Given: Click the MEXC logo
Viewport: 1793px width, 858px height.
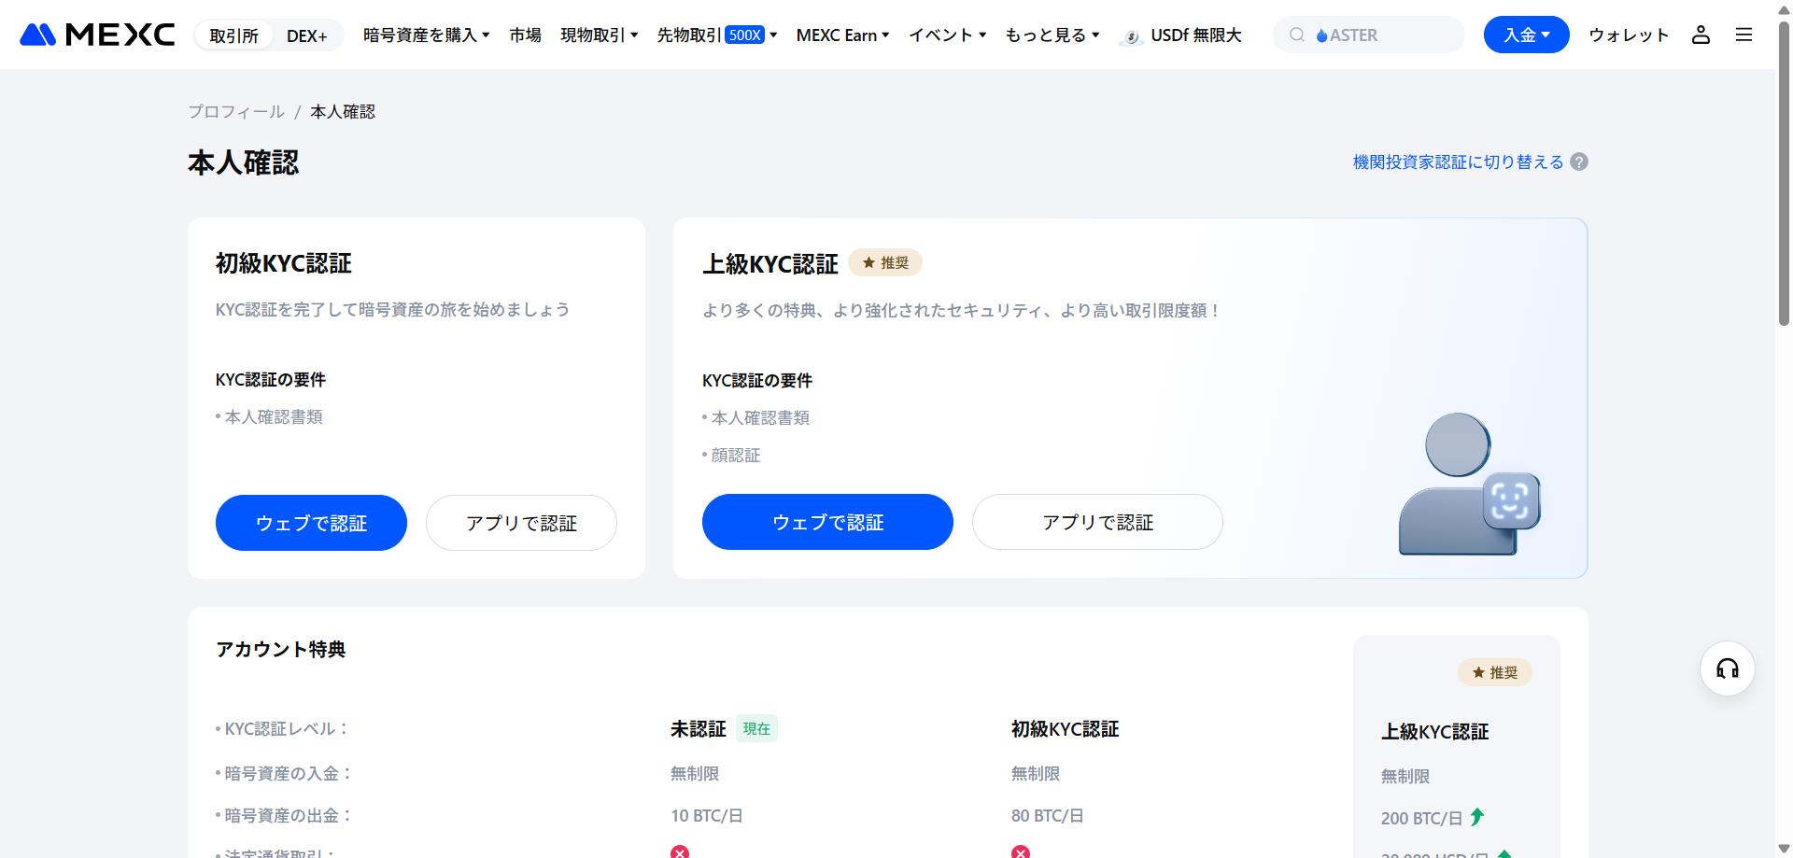Looking at the screenshot, I should pos(95,35).
